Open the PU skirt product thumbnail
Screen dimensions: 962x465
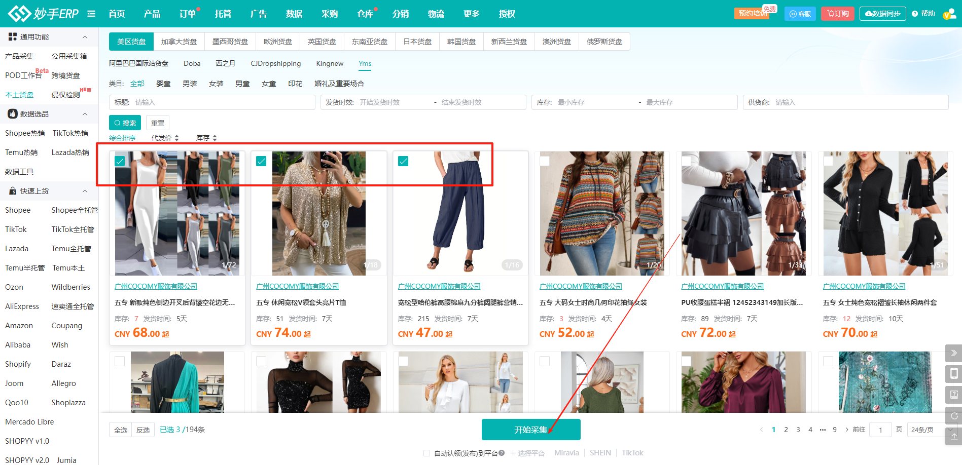click(x=744, y=213)
